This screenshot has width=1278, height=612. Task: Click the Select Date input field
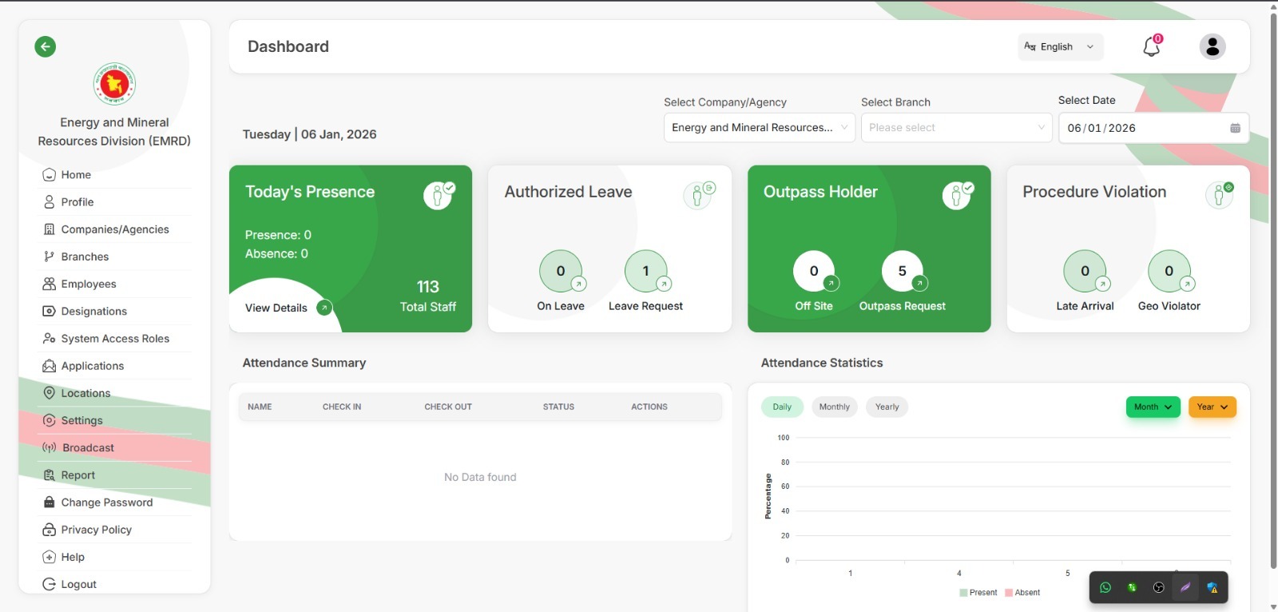[x=1153, y=128]
